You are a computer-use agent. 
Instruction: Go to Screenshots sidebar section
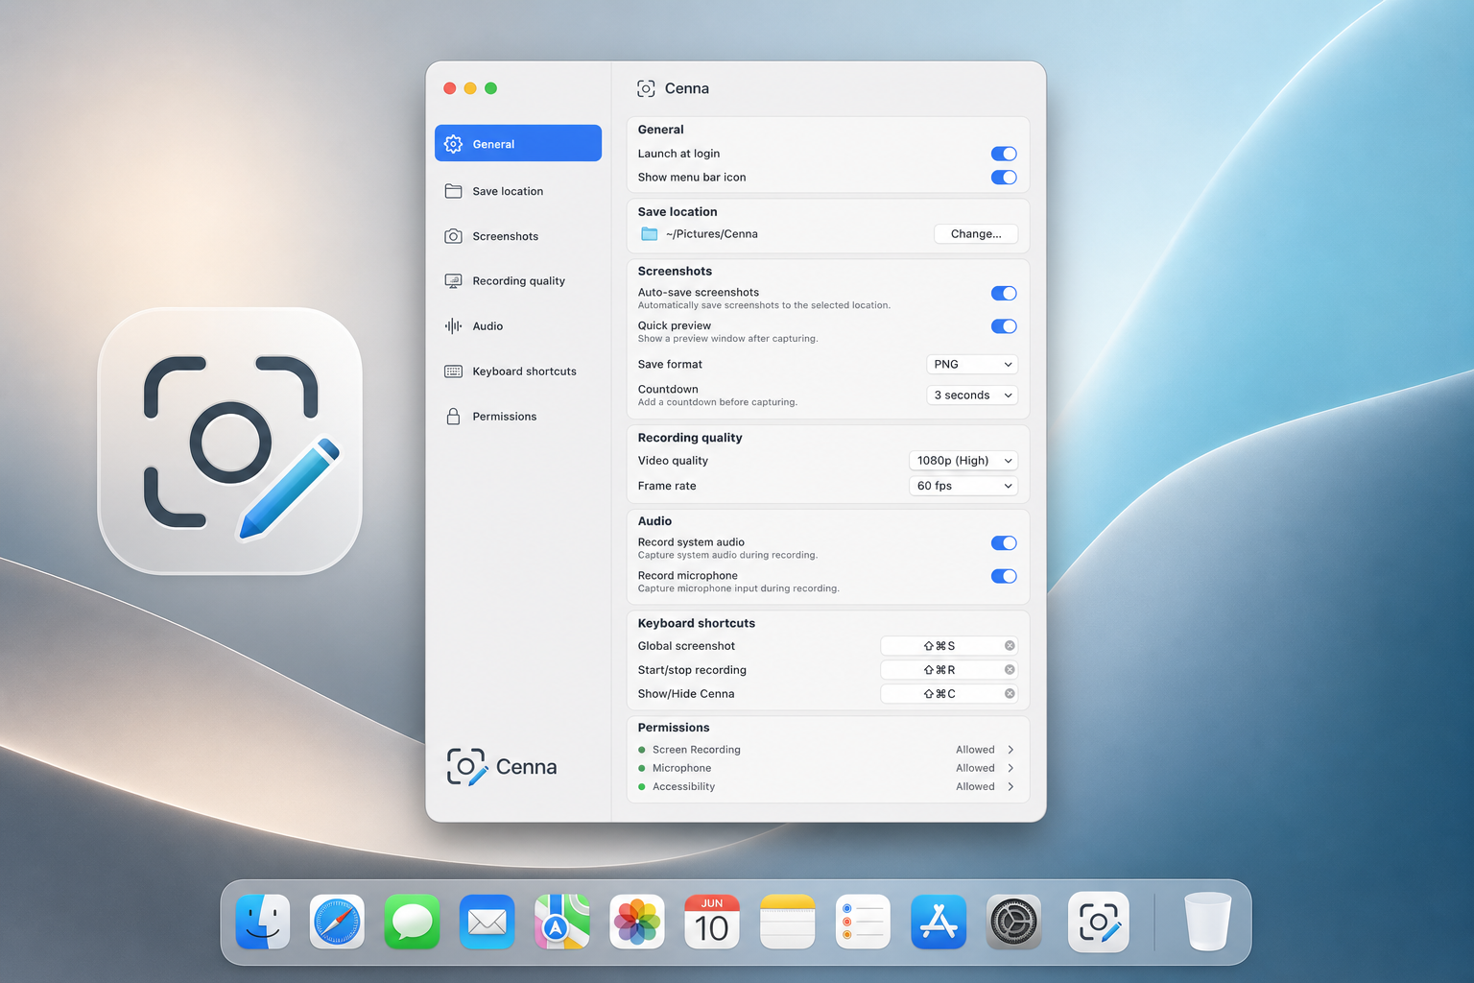[x=518, y=236]
